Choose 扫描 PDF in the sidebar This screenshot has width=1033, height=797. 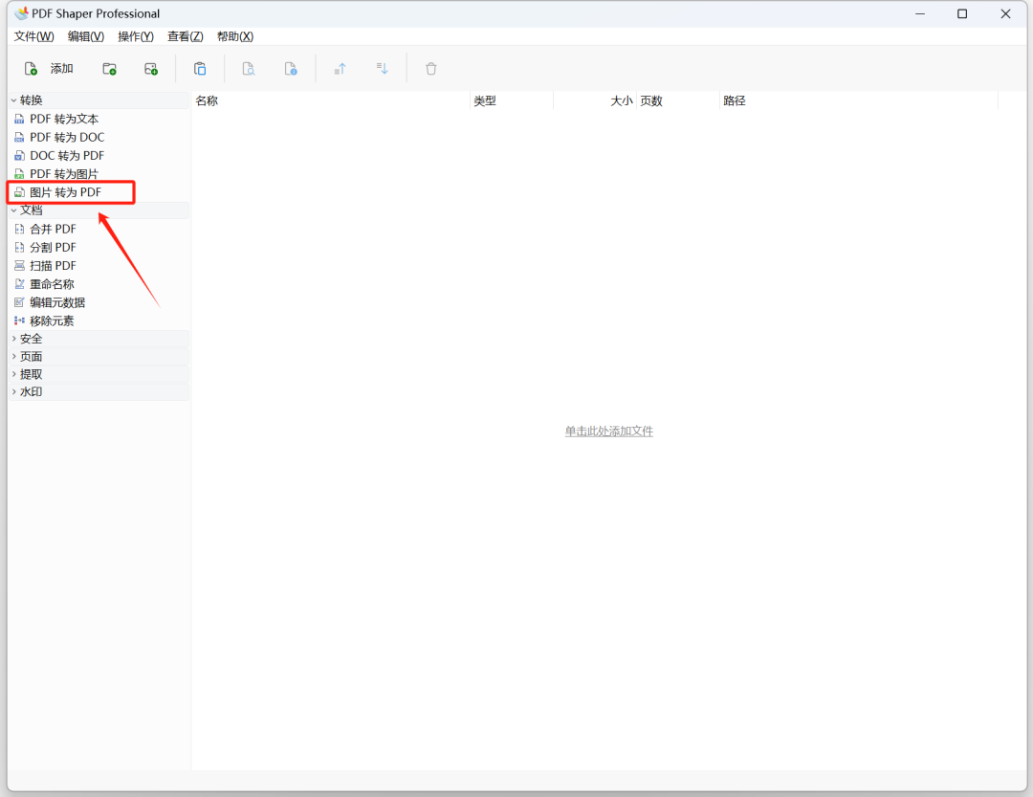point(53,266)
